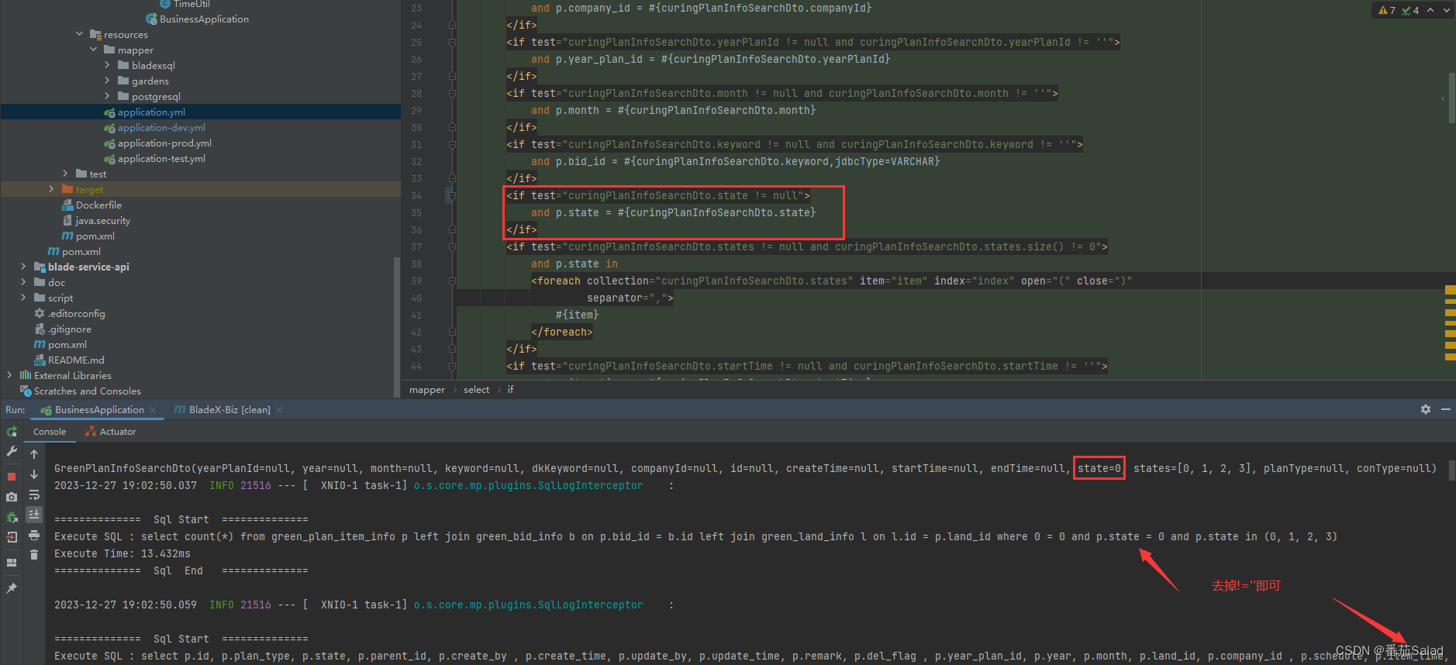Switch to the Actuator tab
The image size is (1456, 665).
click(x=110, y=432)
